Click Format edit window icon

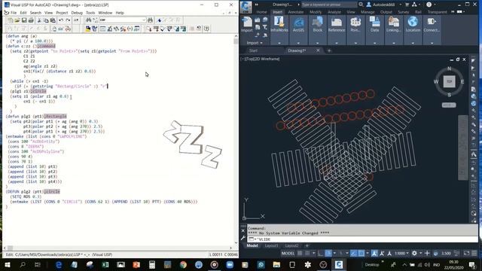[176, 29]
